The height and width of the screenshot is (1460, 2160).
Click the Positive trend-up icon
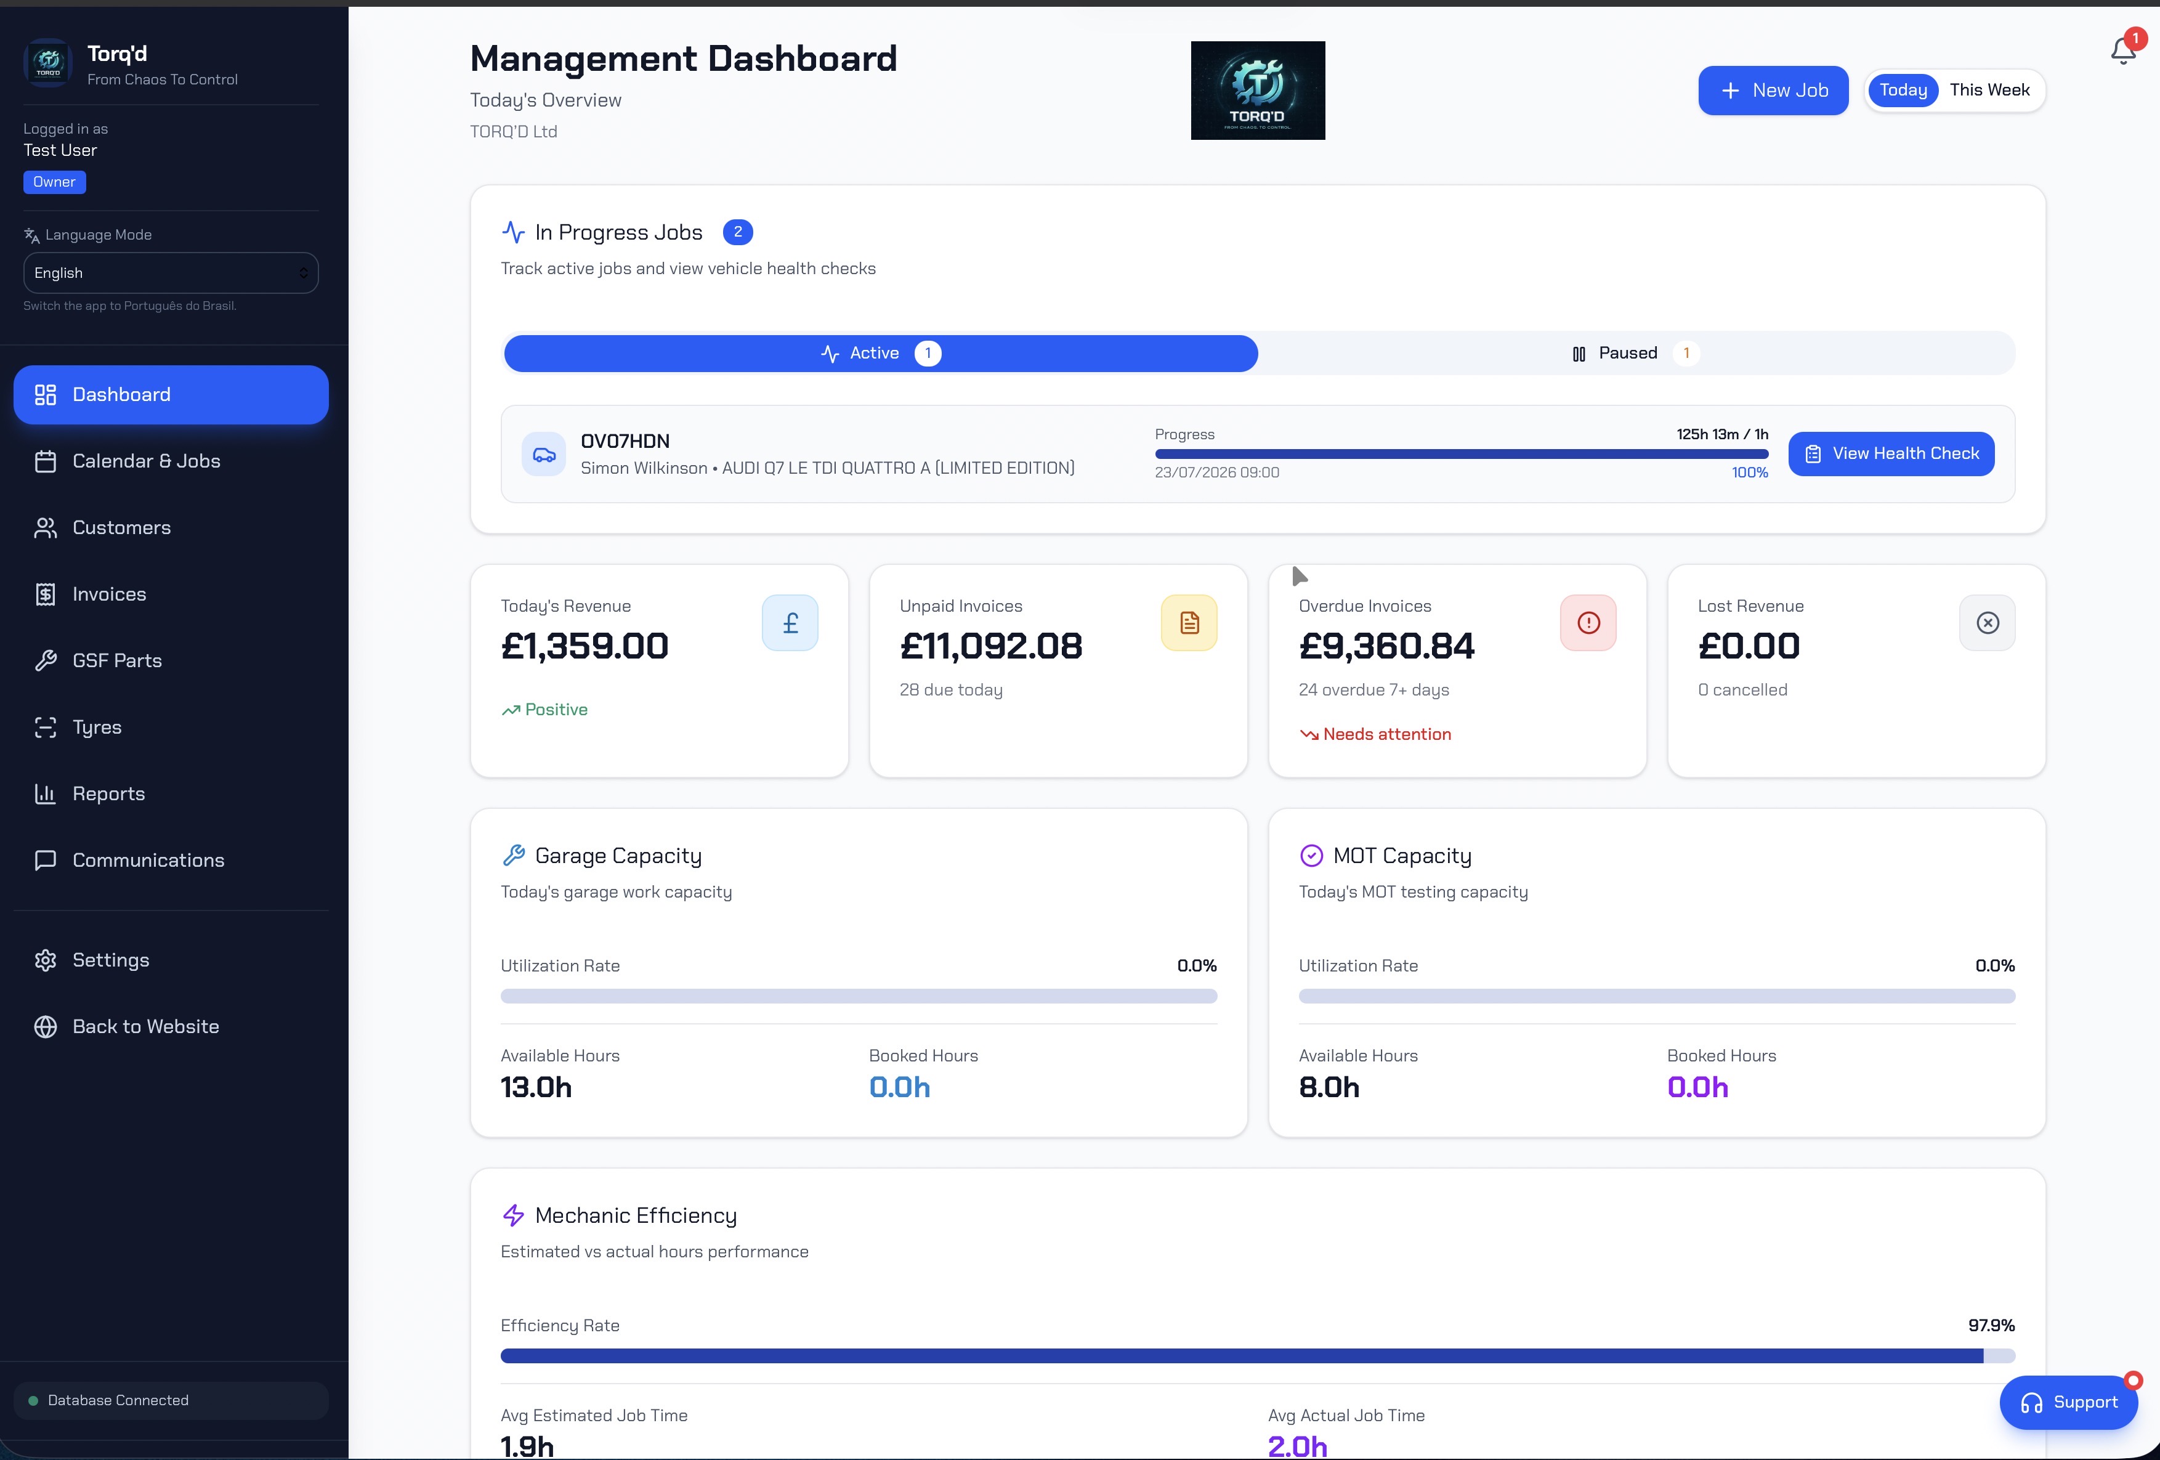510,710
